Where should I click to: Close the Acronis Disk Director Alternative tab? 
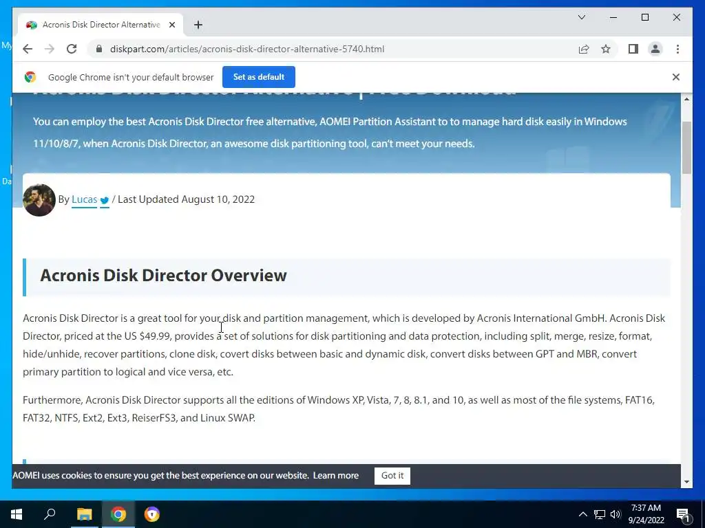click(x=171, y=25)
